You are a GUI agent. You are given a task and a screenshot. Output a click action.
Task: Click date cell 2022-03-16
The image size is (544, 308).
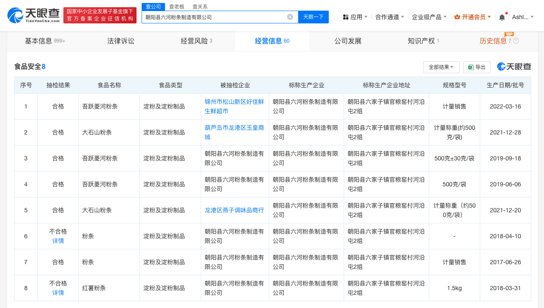[505, 106]
